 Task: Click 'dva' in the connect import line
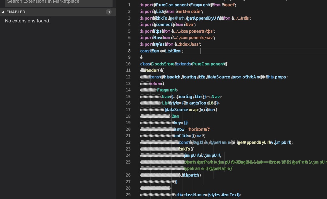[x=189, y=25]
